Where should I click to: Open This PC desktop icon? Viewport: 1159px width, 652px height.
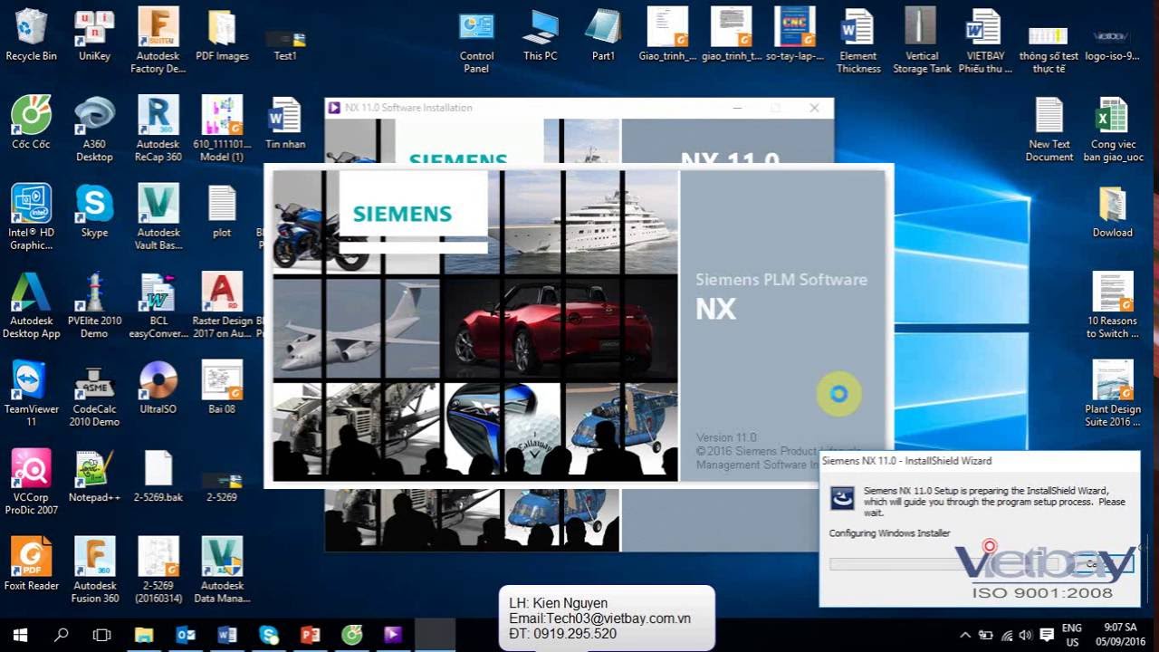(x=540, y=34)
